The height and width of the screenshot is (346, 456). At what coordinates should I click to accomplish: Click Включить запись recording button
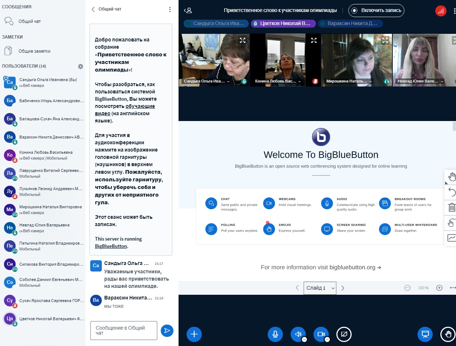coord(377,11)
